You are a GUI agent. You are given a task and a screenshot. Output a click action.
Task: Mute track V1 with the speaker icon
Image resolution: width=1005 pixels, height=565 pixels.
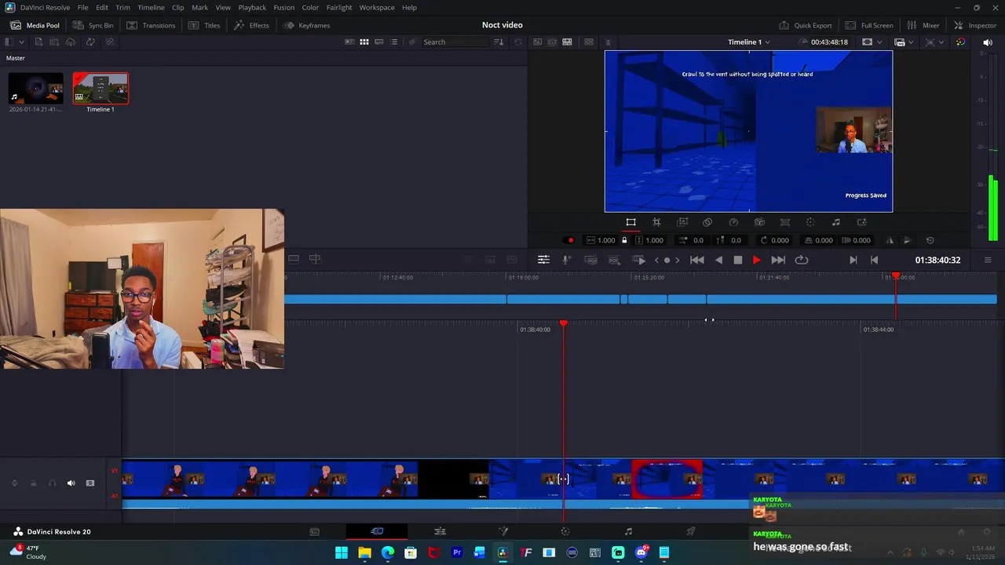[71, 483]
